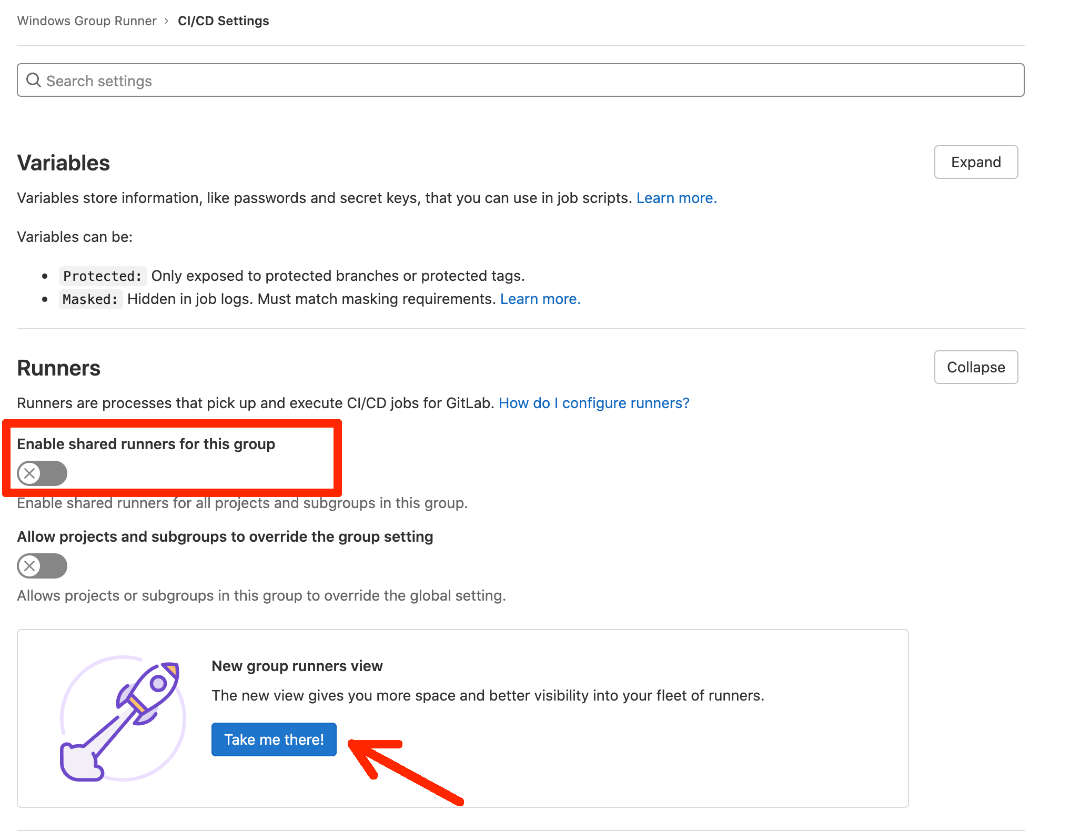Screen dimensions: 1070x831
Task: Focus the Search settings field
Action: click(x=520, y=80)
